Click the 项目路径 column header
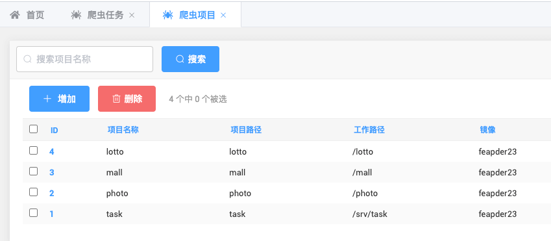The image size is (551, 241). coord(246,130)
